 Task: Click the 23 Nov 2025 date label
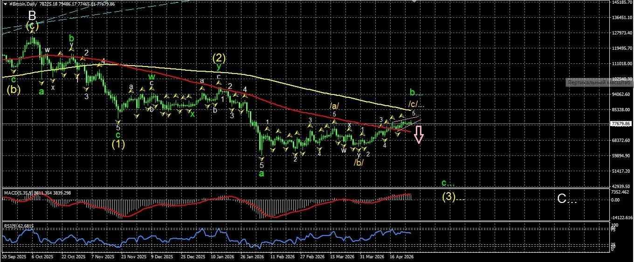click(133, 256)
